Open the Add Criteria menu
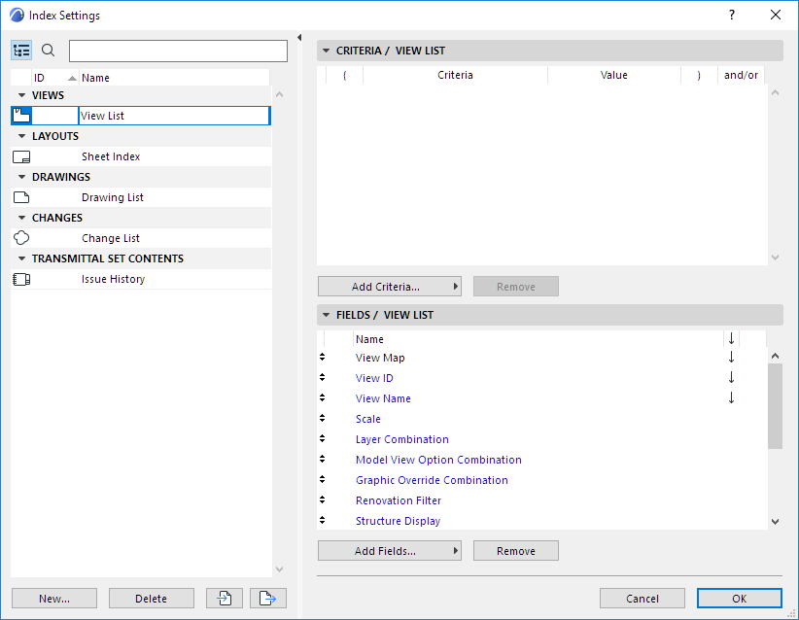The image size is (799, 620). click(x=389, y=286)
